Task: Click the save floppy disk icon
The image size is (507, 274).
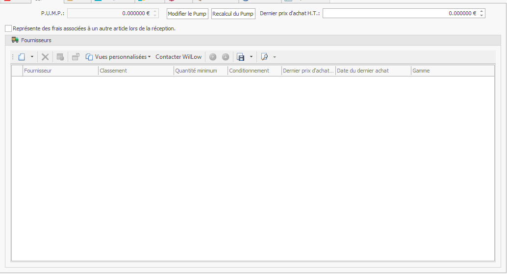Action: [241, 57]
